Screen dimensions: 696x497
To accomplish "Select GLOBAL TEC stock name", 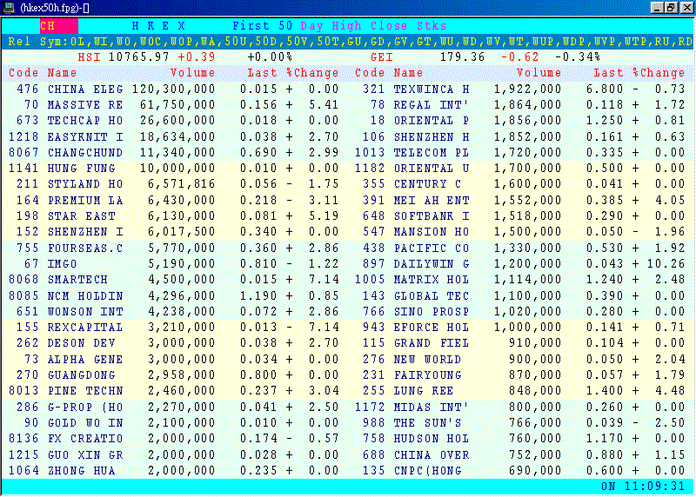I will coord(432,295).
